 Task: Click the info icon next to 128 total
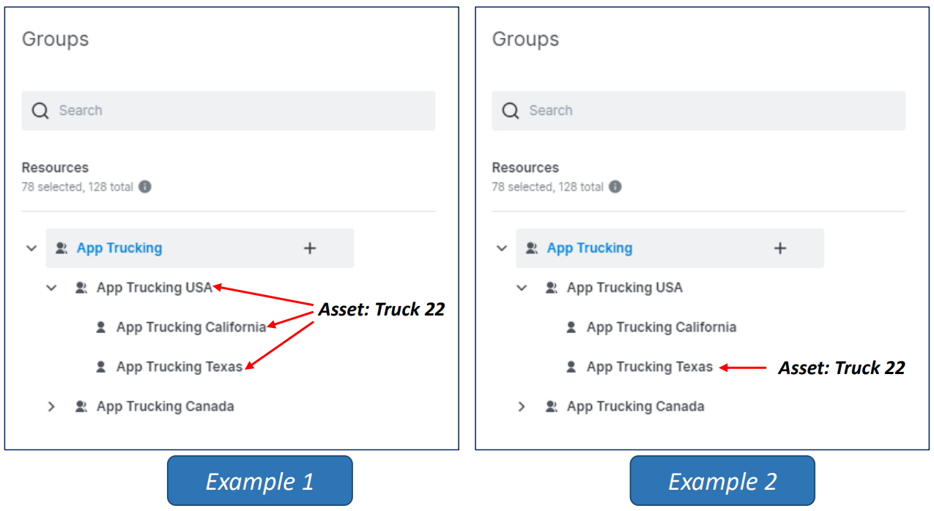[x=144, y=187]
